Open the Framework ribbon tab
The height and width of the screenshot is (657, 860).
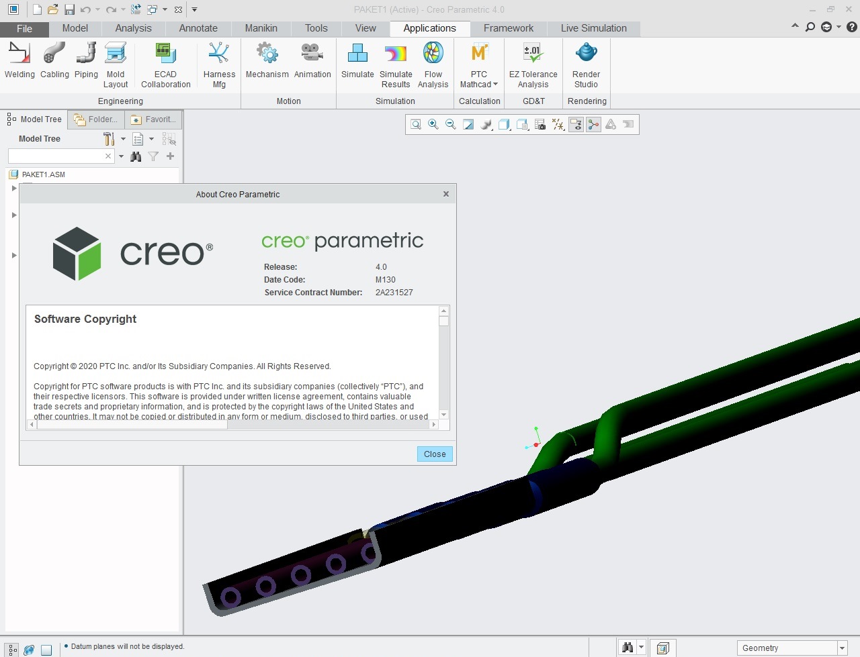[509, 28]
